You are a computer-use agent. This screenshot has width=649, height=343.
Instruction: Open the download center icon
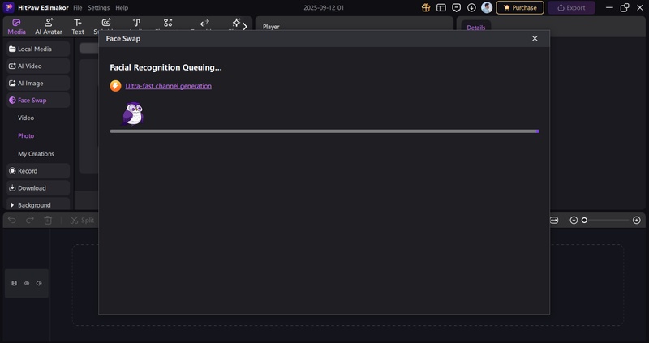[x=471, y=7]
